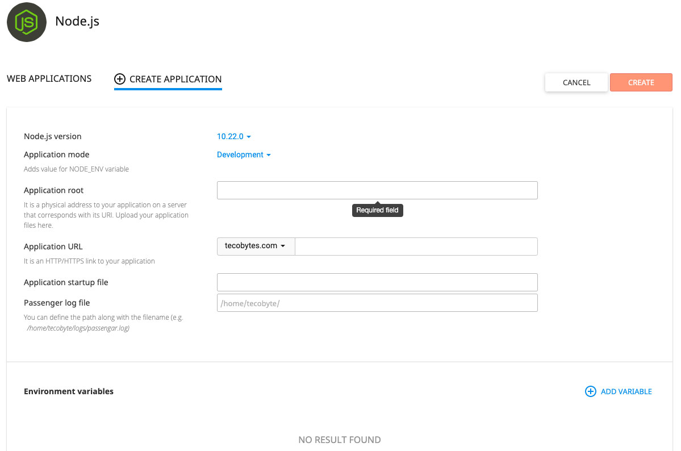Open the Web Applications tab
Viewport: 681px width, 451px height.
click(49, 78)
